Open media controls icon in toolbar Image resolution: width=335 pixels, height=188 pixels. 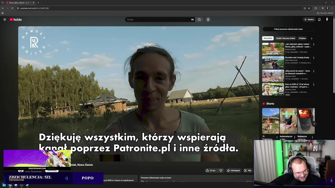(322, 8)
